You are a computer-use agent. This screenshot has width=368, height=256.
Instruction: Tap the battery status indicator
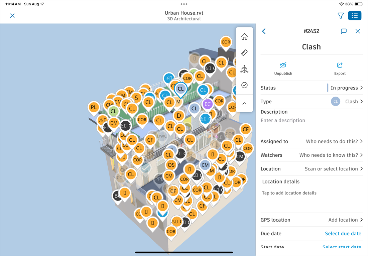358,4
